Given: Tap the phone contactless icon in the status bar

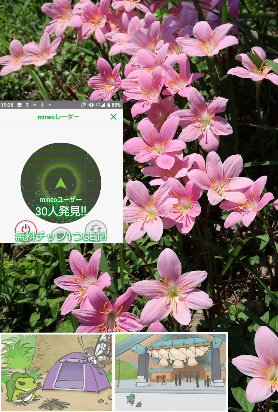Looking at the screenshot, I should pyautogui.click(x=83, y=105).
